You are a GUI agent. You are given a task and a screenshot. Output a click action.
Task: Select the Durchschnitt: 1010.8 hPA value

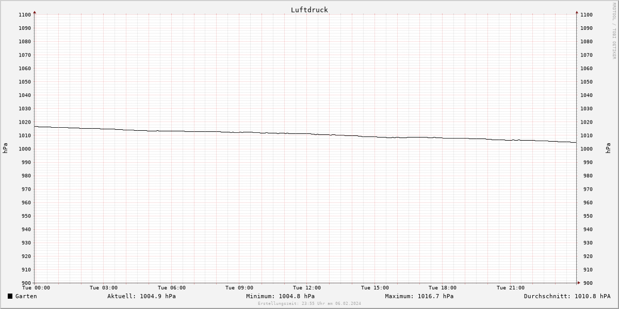(567, 296)
